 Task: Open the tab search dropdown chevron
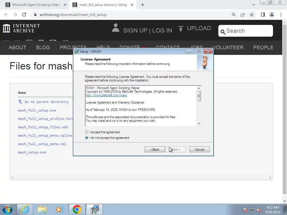[x=253, y=5]
